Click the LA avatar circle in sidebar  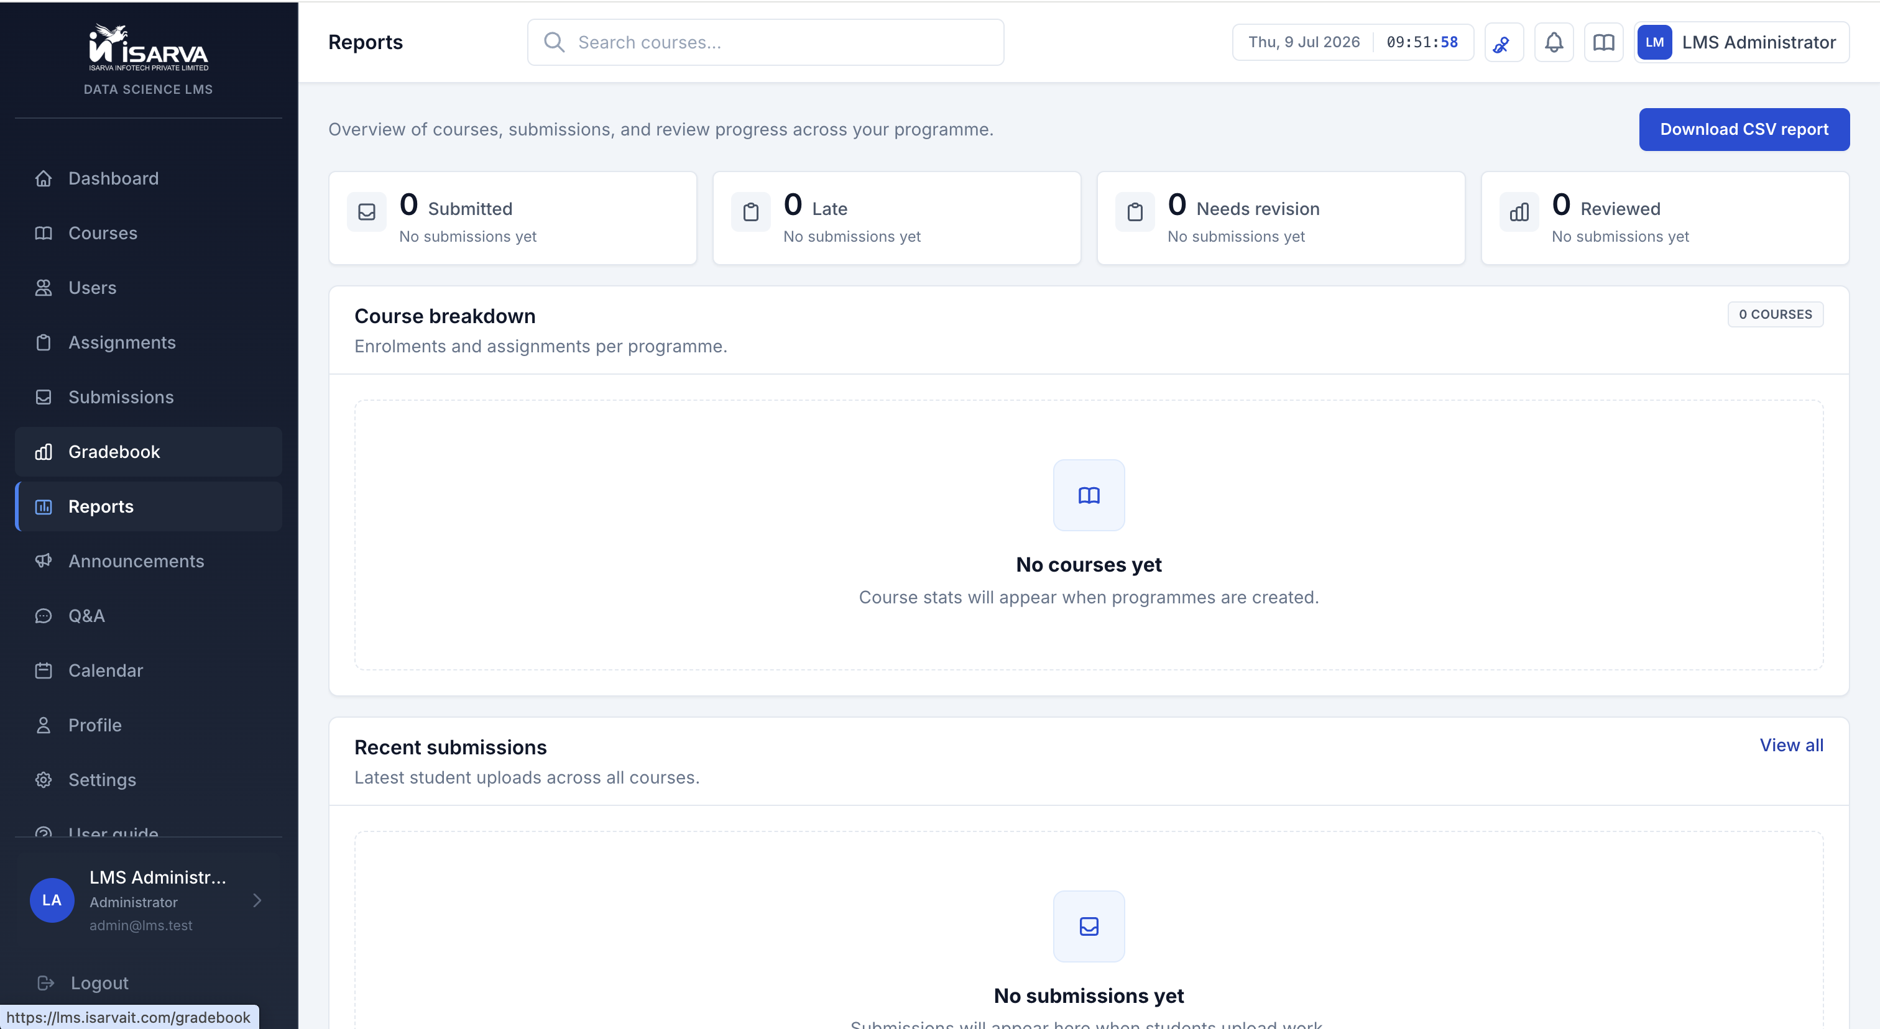[x=52, y=900]
